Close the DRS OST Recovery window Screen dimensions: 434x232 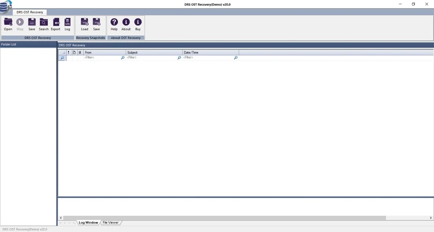427,4
